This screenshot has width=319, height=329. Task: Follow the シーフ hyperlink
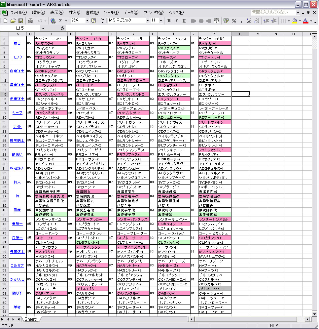[x=18, y=113]
